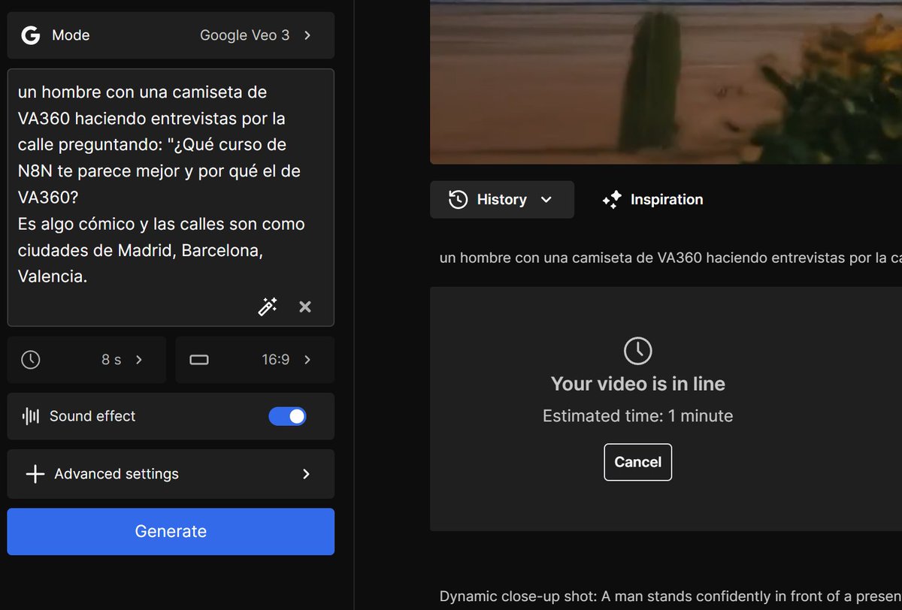The height and width of the screenshot is (610, 902).
Task: Expand Advanced settings
Action: [x=171, y=474]
